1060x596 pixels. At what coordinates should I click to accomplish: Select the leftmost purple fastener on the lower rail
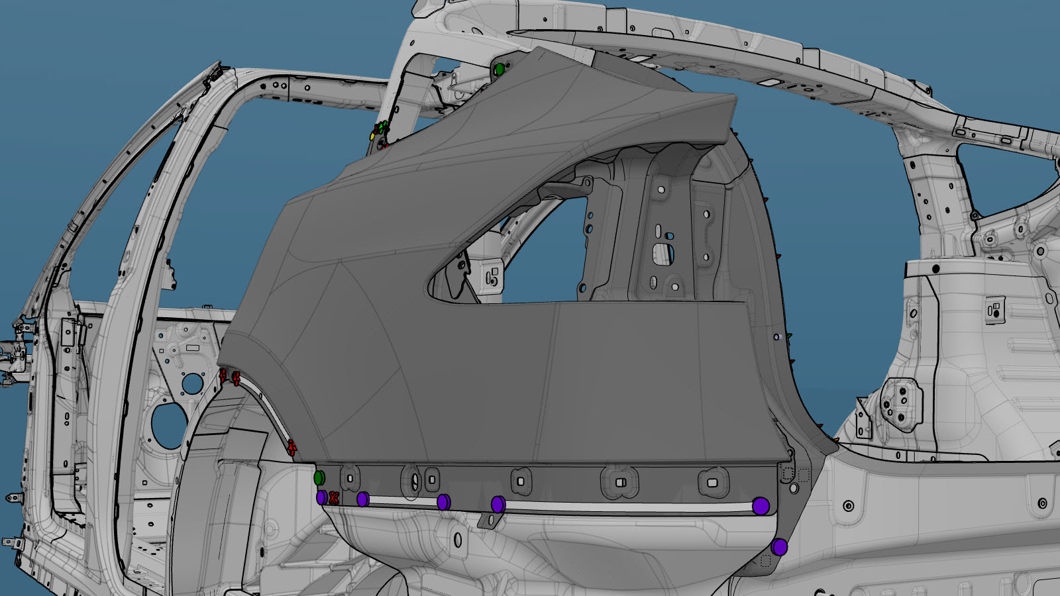pyautogui.click(x=321, y=497)
